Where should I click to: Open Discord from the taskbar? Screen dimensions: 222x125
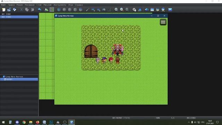(17, 122)
